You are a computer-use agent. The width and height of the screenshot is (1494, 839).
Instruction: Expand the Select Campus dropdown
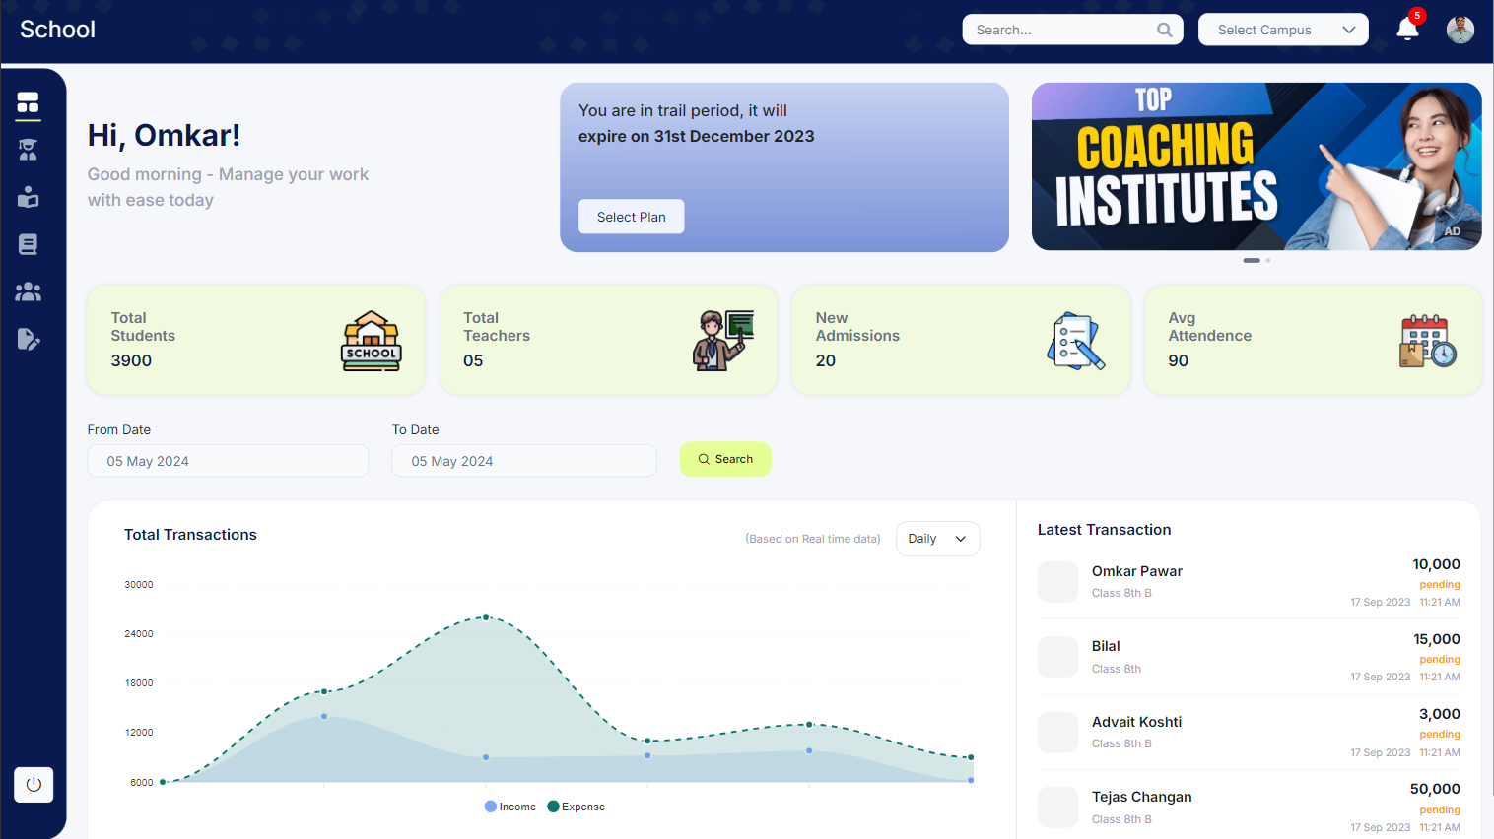tap(1283, 30)
